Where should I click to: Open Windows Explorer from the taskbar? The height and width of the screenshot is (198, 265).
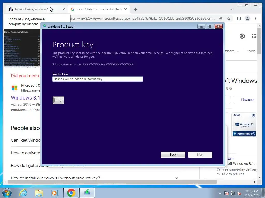pos(39,193)
